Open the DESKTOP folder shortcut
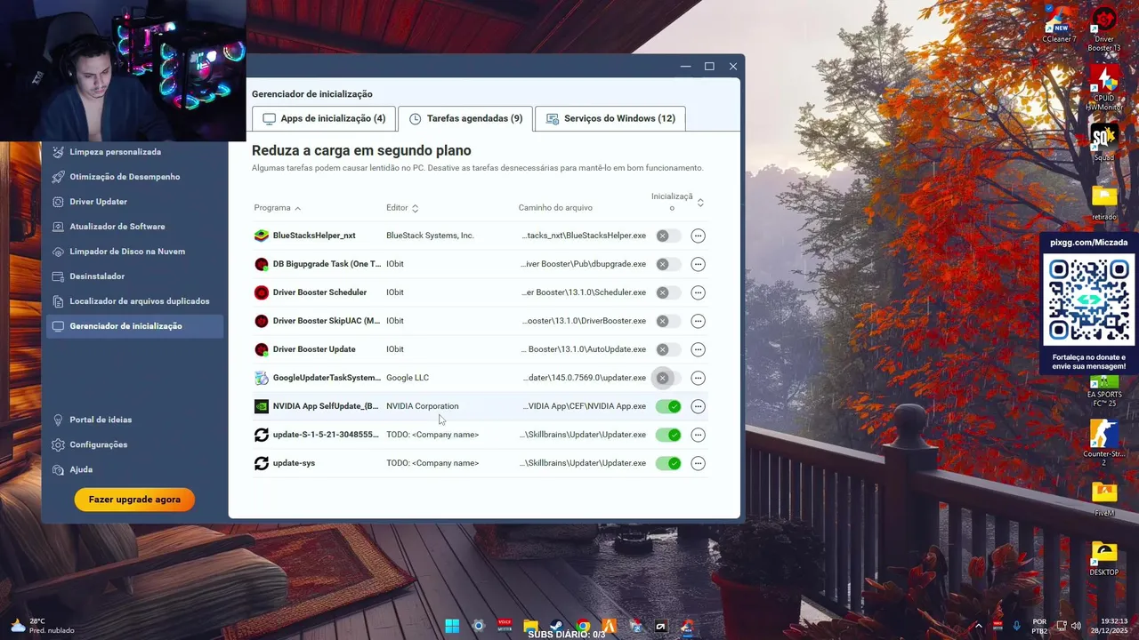 click(x=1104, y=558)
